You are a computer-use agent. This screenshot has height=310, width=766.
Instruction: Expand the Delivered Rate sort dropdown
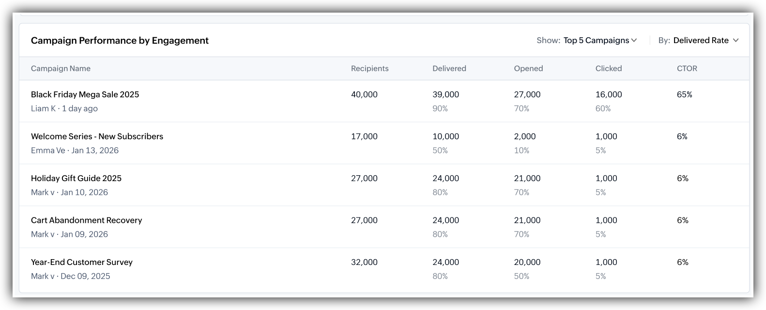[x=706, y=40]
